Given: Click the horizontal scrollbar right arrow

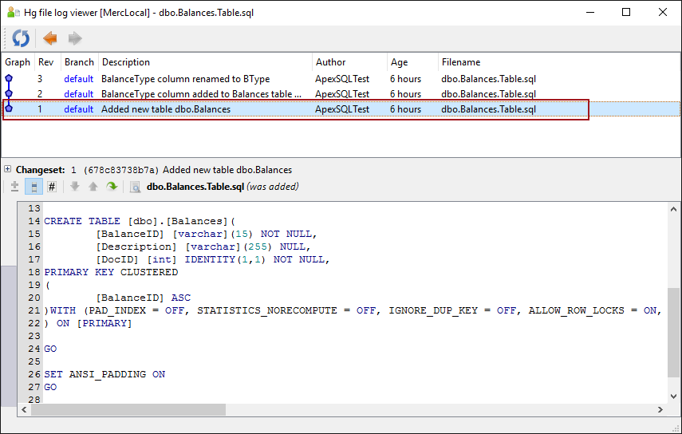Looking at the screenshot, I should pyautogui.click(x=660, y=409).
